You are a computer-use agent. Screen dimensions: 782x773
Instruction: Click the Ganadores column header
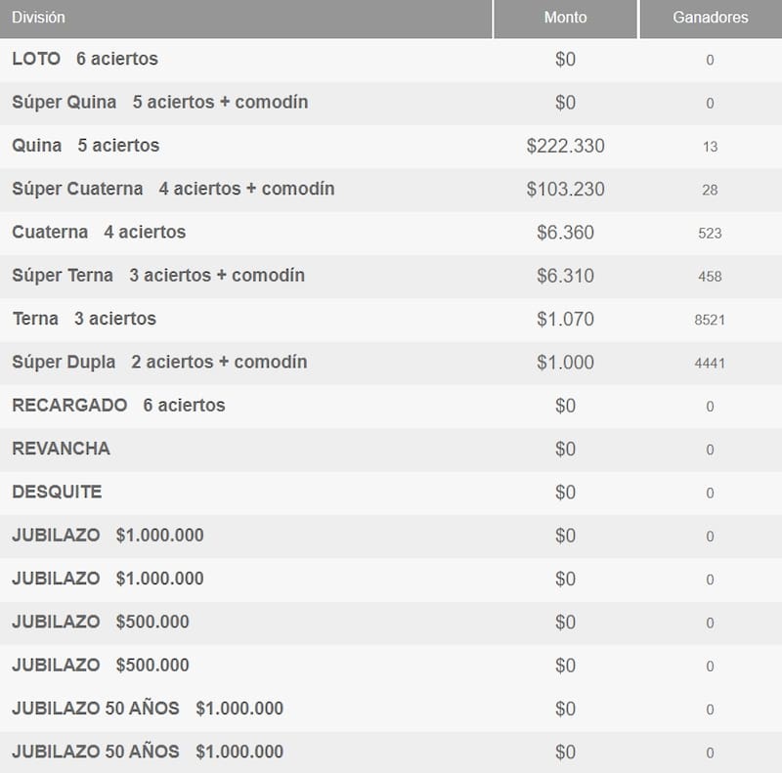(x=710, y=18)
